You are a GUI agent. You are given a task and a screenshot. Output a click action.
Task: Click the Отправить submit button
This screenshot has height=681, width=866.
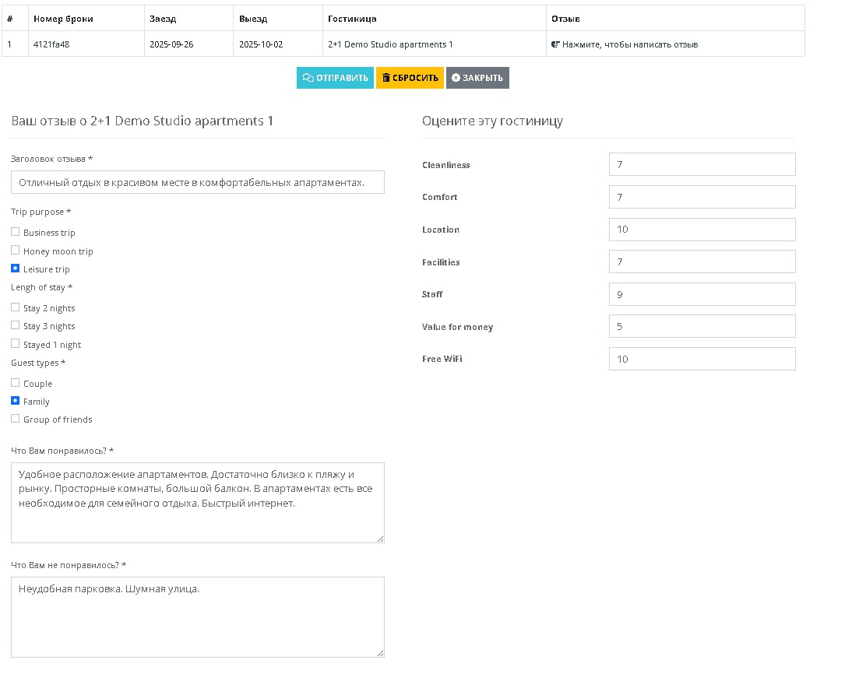[335, 78]
